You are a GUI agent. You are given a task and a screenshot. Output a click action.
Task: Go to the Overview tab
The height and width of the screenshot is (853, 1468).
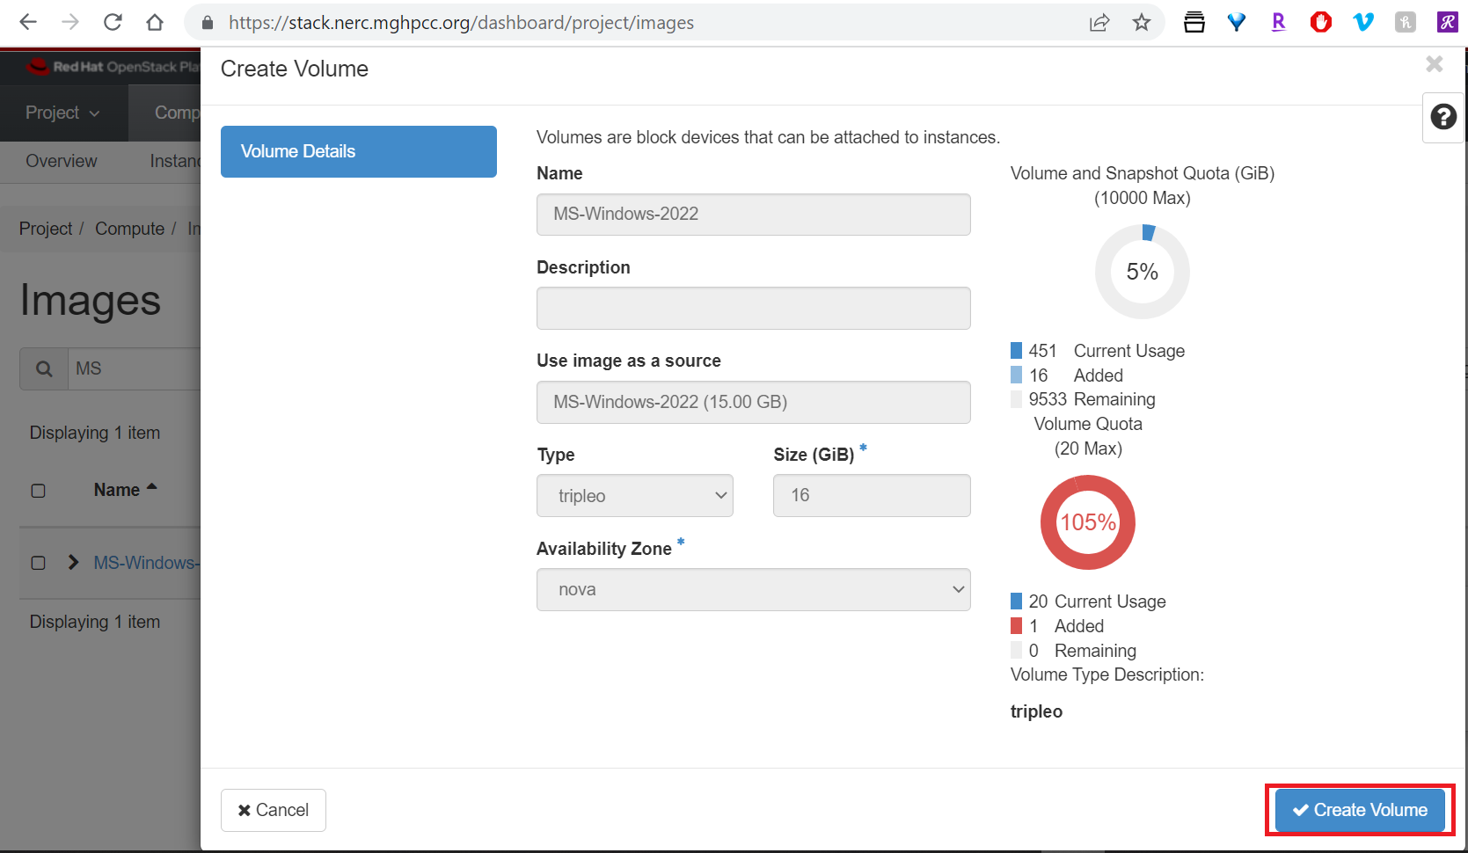[x=62, y=162]
